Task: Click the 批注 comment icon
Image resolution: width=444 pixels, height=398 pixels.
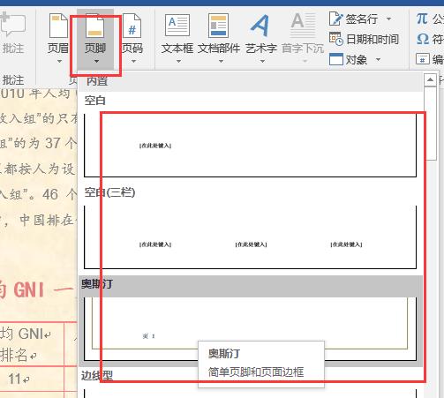Action: click(12, 26)
